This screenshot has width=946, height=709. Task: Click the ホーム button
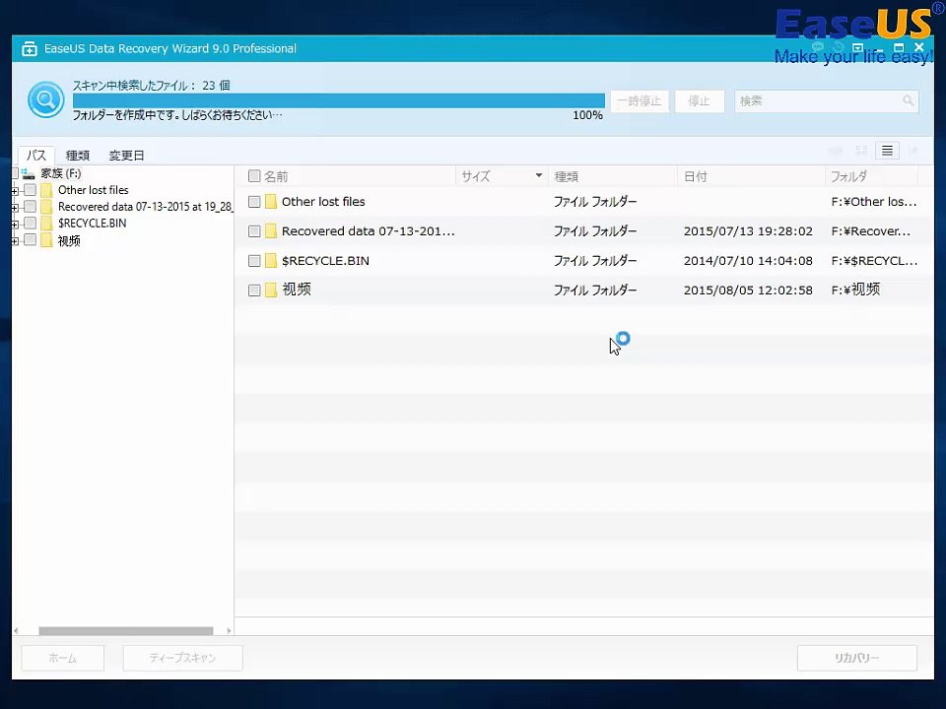63,658
